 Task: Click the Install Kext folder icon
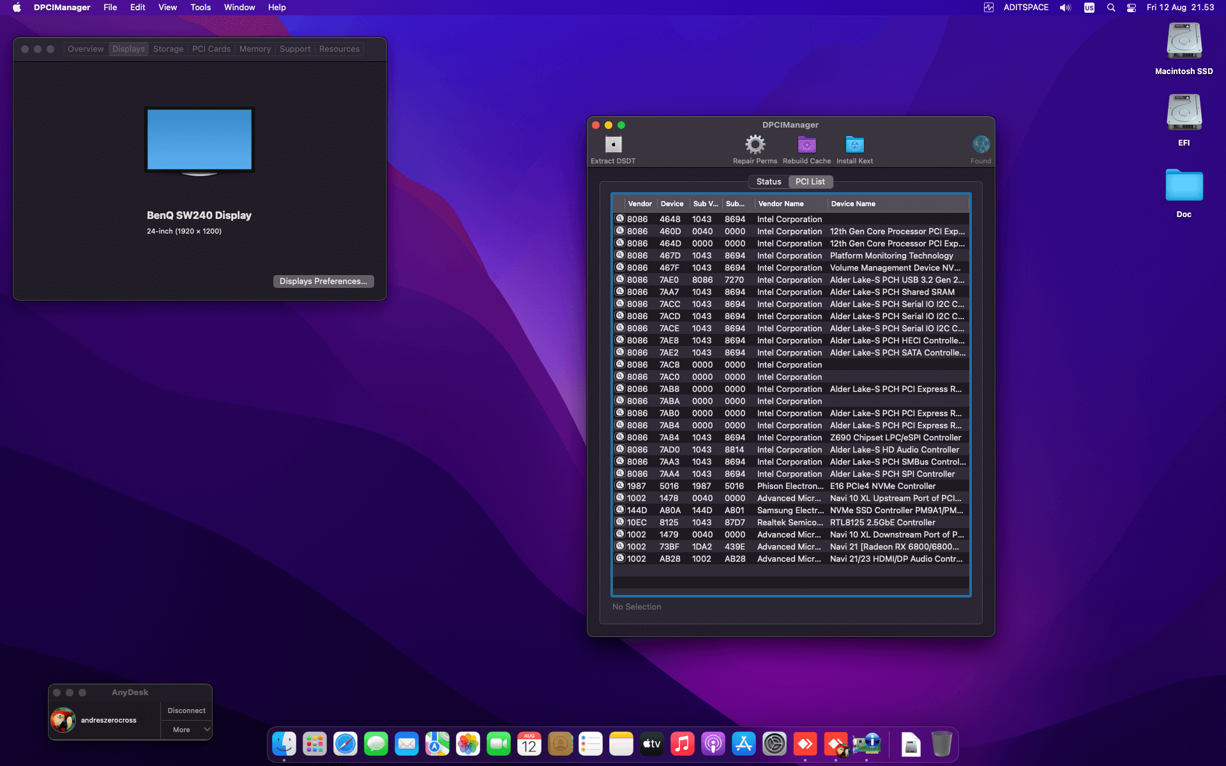(x=854, y=145)
